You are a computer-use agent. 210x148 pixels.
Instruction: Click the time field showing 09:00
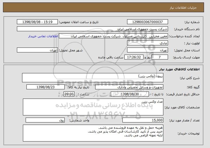click(69, 94)
